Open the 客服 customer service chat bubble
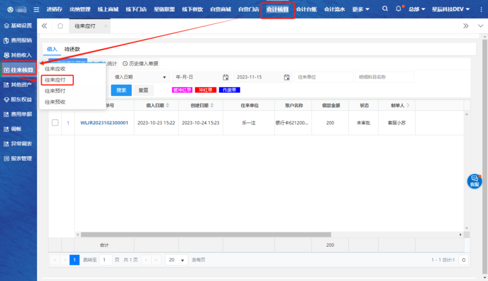The width and height of the screenshot is (488, 281). pos(474,181)
